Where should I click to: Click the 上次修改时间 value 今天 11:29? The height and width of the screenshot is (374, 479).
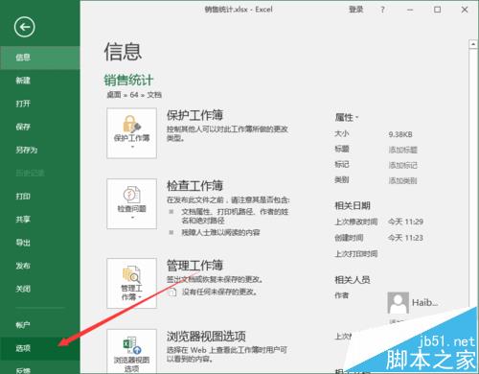pos(405,222)
